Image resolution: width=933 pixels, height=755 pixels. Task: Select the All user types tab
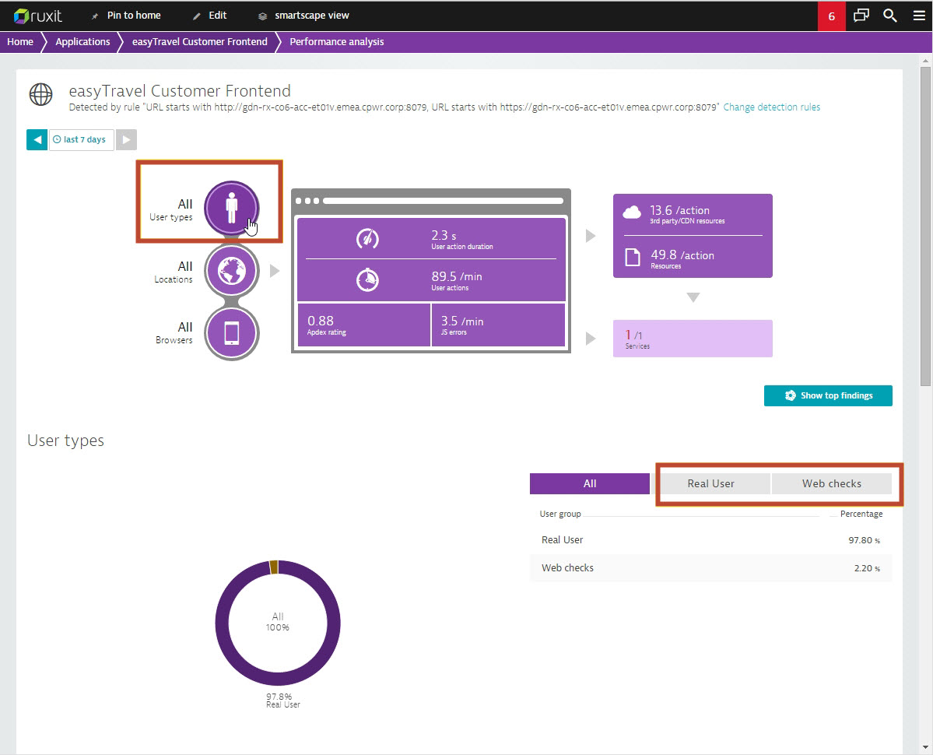(590, 483)
